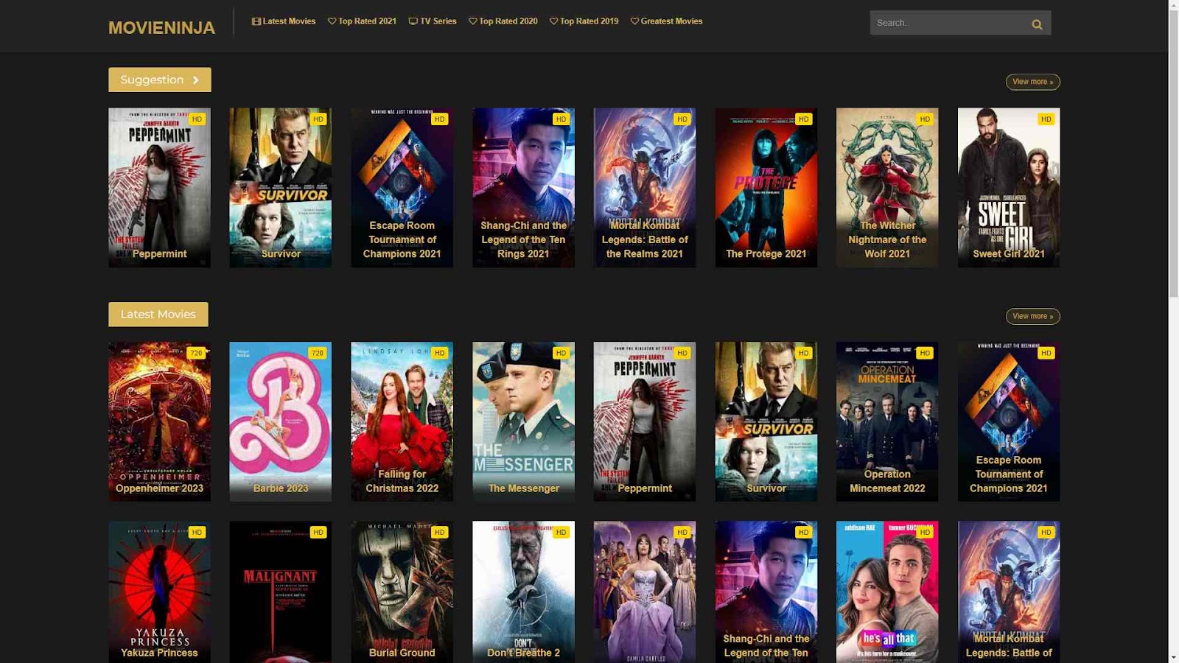Open Mortal Kombat poster in Latest Movies bottom row
This screenshot has width=1179, height=663.
tap(1009, 592)
